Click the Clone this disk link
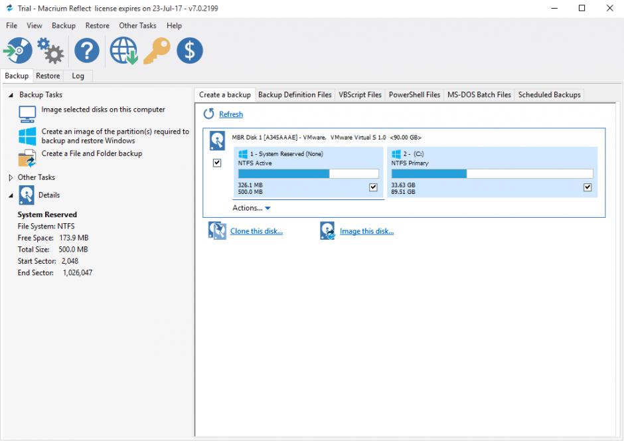Image resolution: width=624 pixels, height=441 pixels. pos(256,231)
